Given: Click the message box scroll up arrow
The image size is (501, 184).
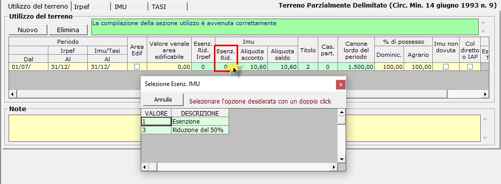Looking at the screenshot, I should 483,23.
